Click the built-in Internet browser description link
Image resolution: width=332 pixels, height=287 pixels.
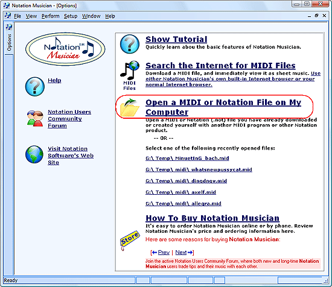[233, 79]
